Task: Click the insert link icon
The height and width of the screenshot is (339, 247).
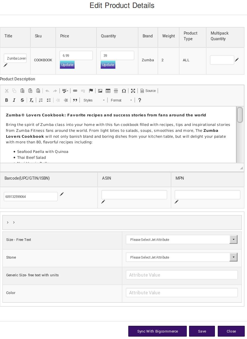Action: (75, 91)
